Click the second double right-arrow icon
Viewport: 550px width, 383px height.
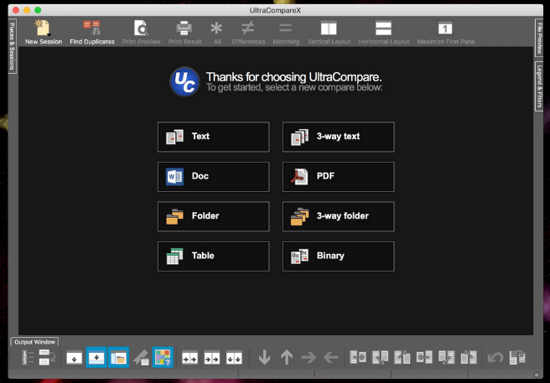[x=212, y=357]
